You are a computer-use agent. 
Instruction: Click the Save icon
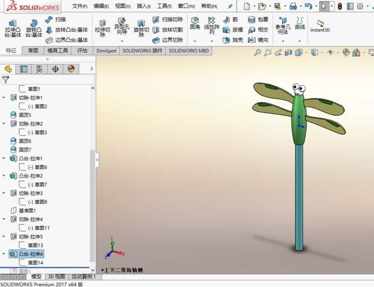click(277, 6)
